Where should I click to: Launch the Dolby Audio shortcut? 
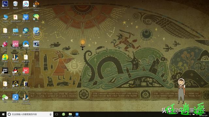5,71
